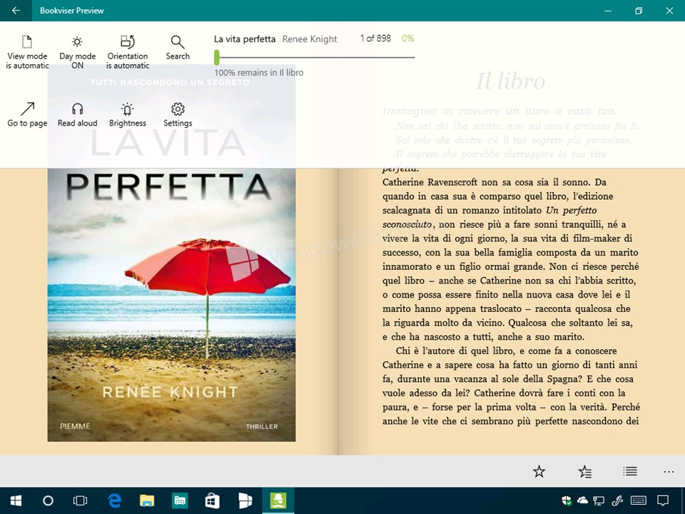Open Brightness control
685x514 pixels.
[x=128, y=114]
